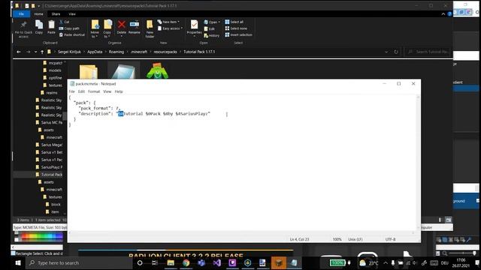Open Quick Access Toolbar customize dropdown
Image resolution: width=481 pixels, height=270 pixels.
click(x=38, y=6)
